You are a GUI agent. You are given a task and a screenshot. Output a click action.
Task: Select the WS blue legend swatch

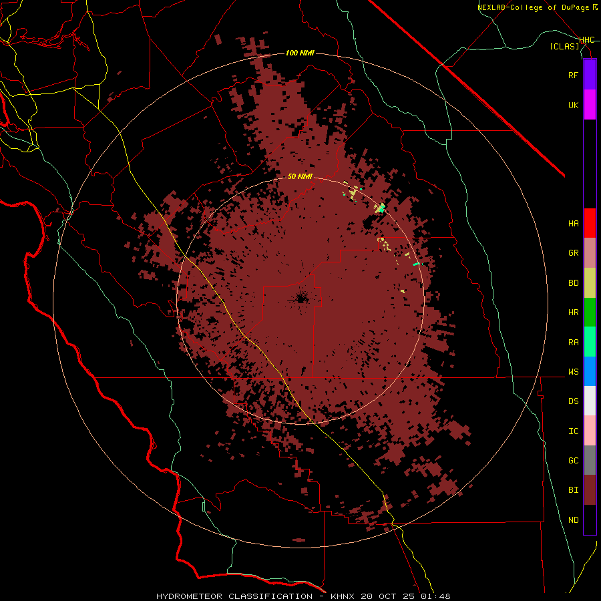[590, 371]
